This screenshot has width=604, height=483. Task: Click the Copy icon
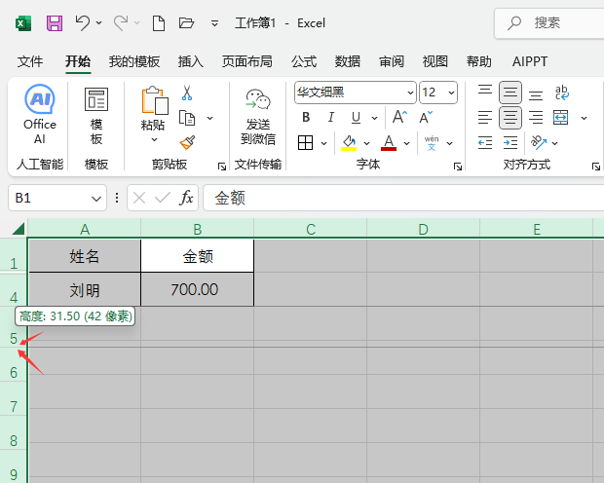[187, 118]
